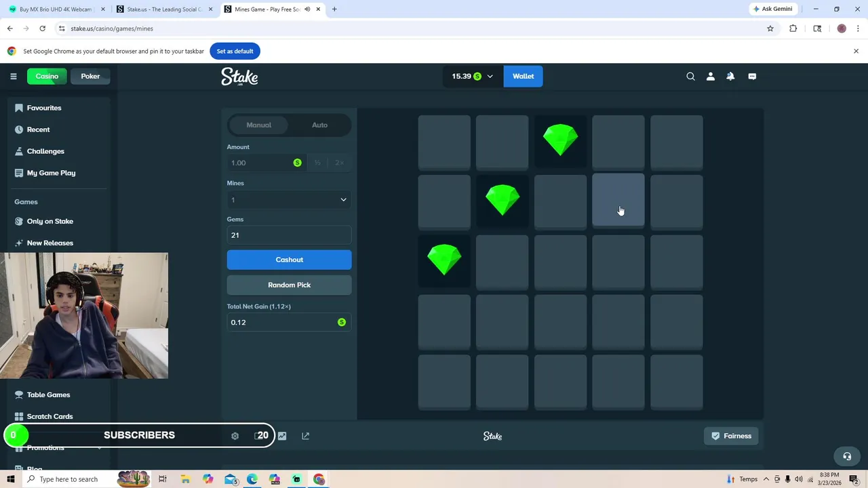Click the Stake logo in the header
This screenshot has height=488, width=868.
(x=239, y=77)
